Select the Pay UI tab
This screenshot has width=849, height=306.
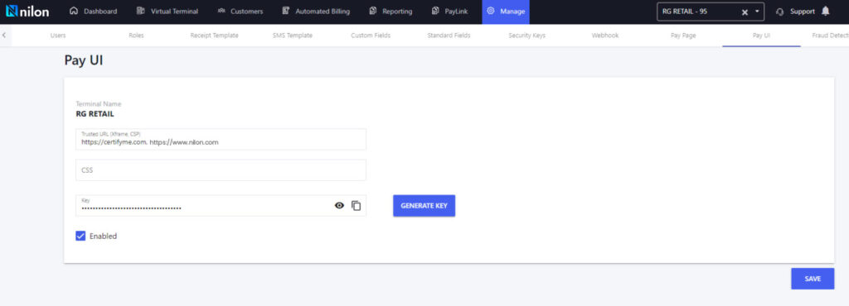coord(761,36)
